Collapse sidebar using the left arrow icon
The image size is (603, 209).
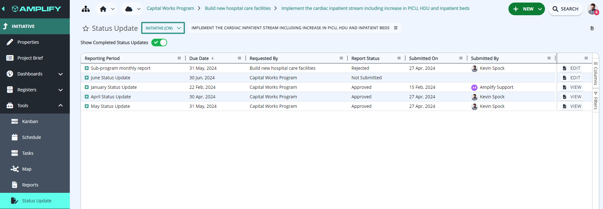3,9
